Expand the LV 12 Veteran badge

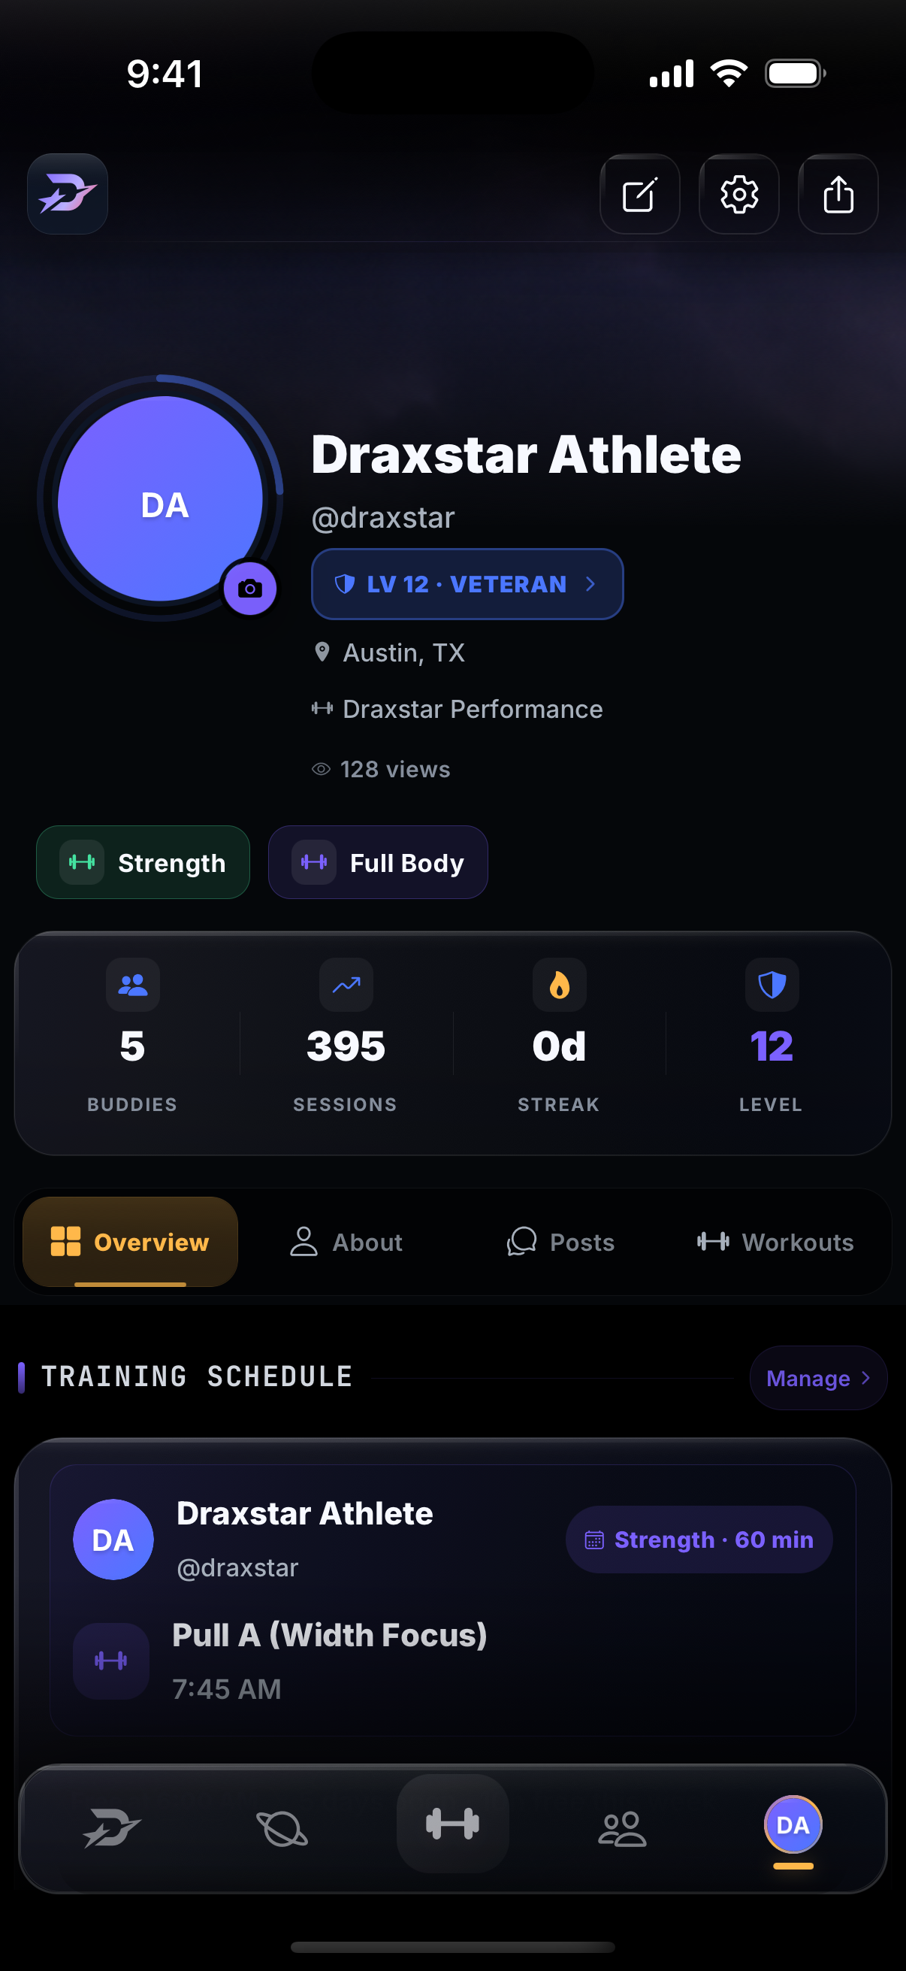pos(467,584)
